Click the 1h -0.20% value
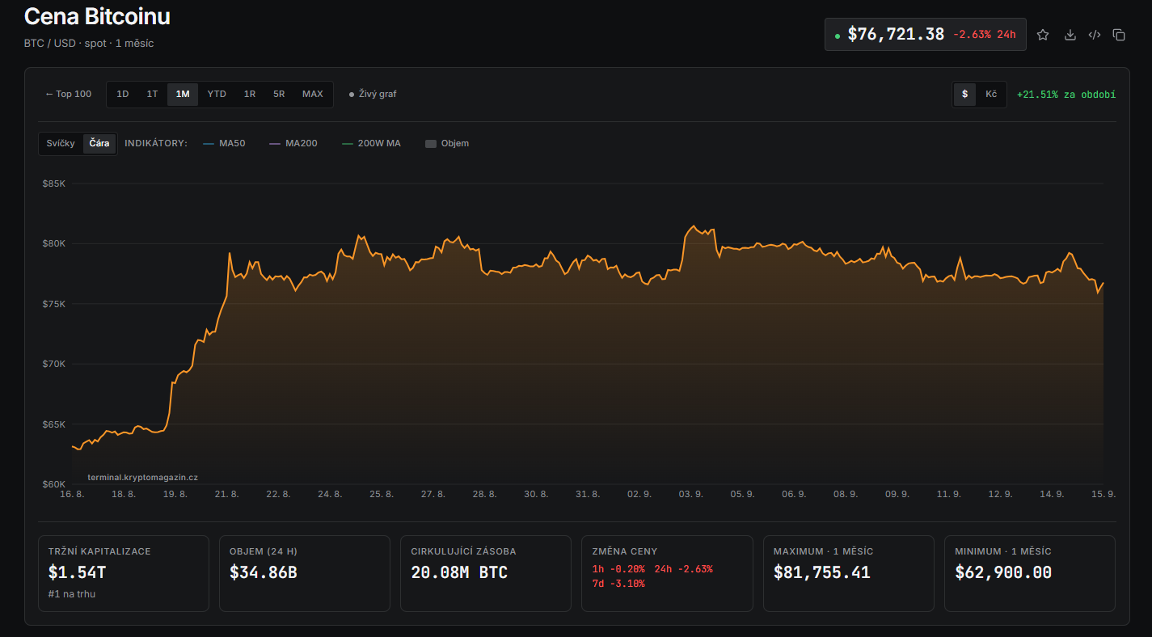This screenshot has width=1152, height=637. (x=618, y=569)
